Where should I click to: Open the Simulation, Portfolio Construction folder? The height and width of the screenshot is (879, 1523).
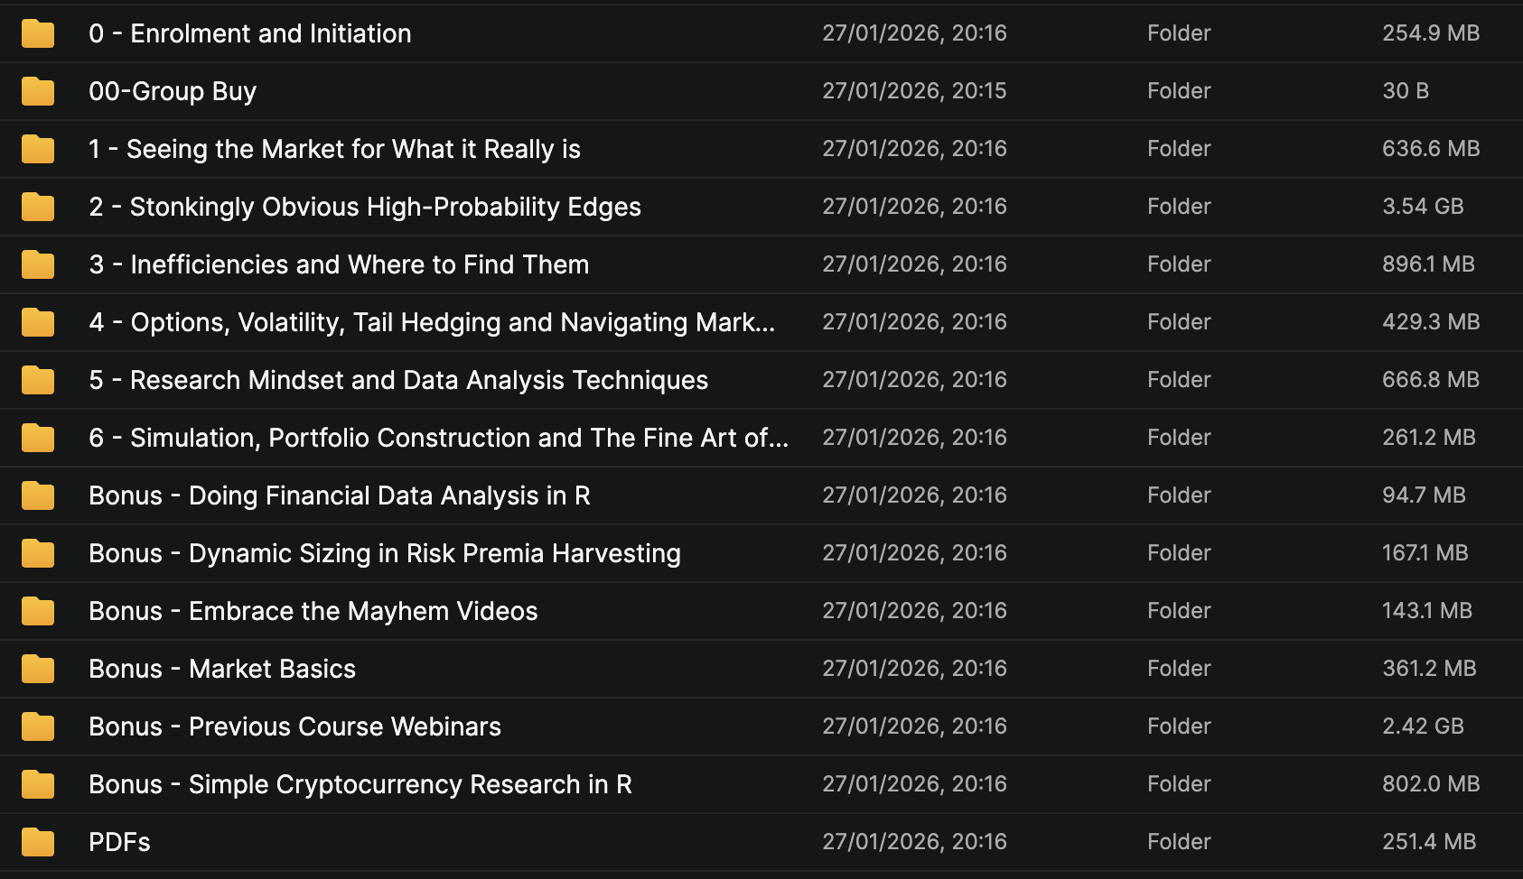tap(438, 438)
